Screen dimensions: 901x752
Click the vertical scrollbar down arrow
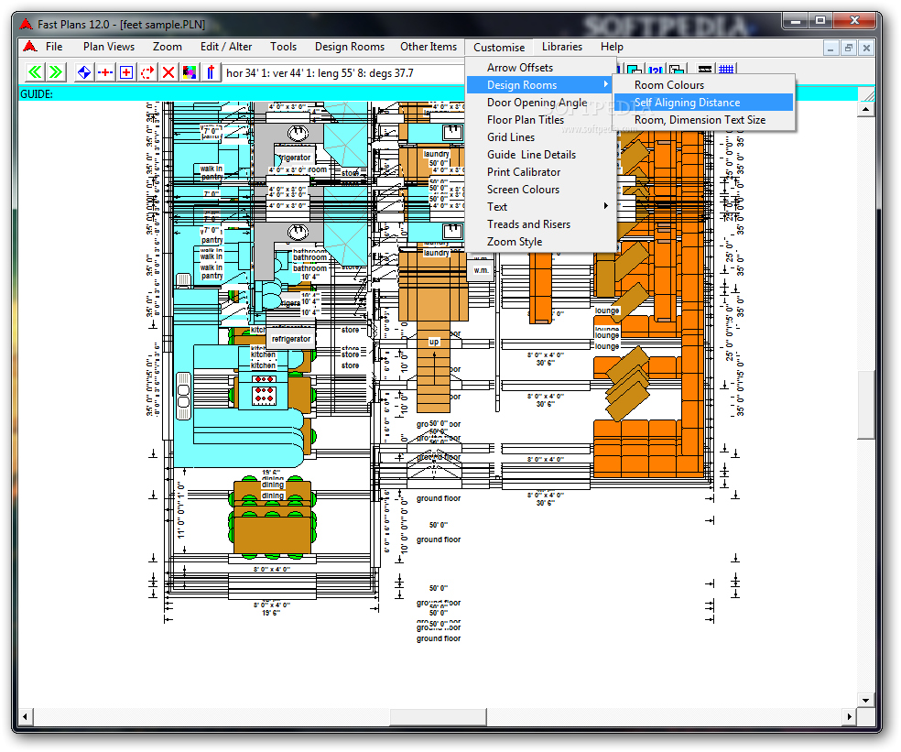[x=866, y=700]
